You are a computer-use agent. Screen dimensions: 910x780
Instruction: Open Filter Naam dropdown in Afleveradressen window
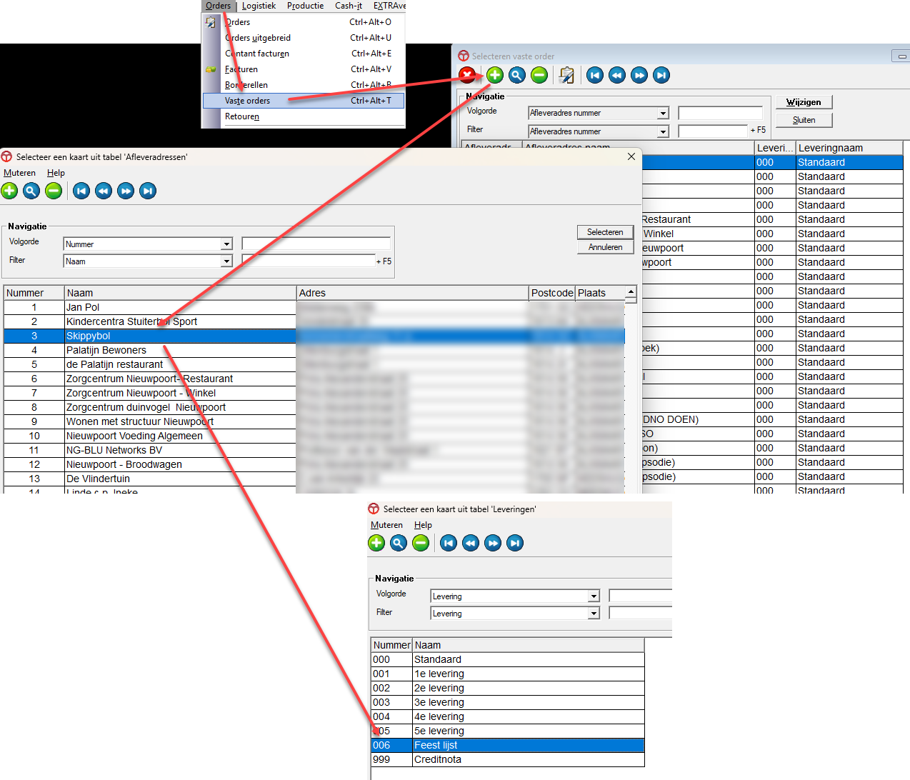[226, 261]
